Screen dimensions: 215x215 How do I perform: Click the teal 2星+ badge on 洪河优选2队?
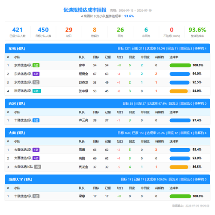[37, 91]
